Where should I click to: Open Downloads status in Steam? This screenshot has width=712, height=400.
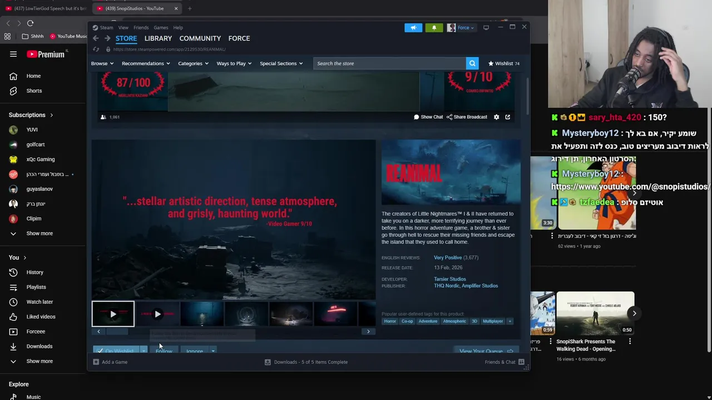[306, 362]
